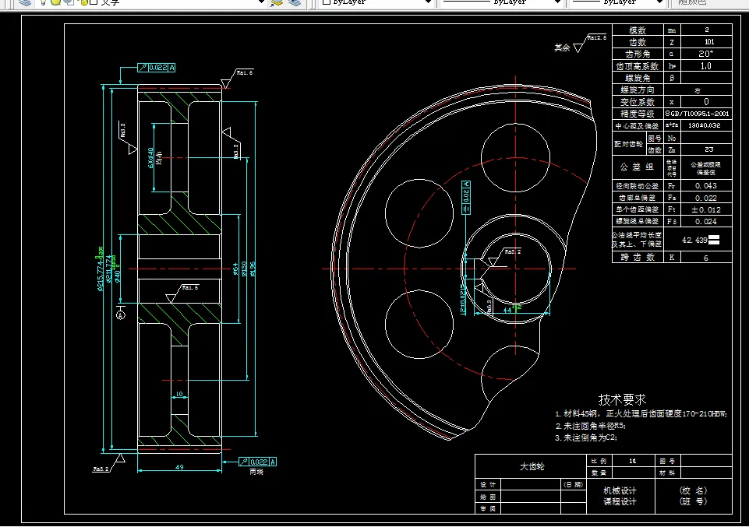Select the 公差组 heading cell
Screen dimensions: 749x527
point(638,167)
